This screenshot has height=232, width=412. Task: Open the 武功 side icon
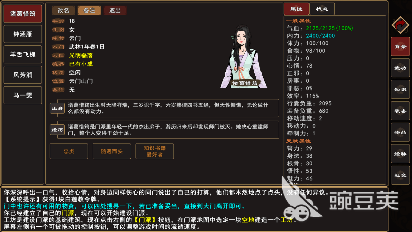point(400,68)
